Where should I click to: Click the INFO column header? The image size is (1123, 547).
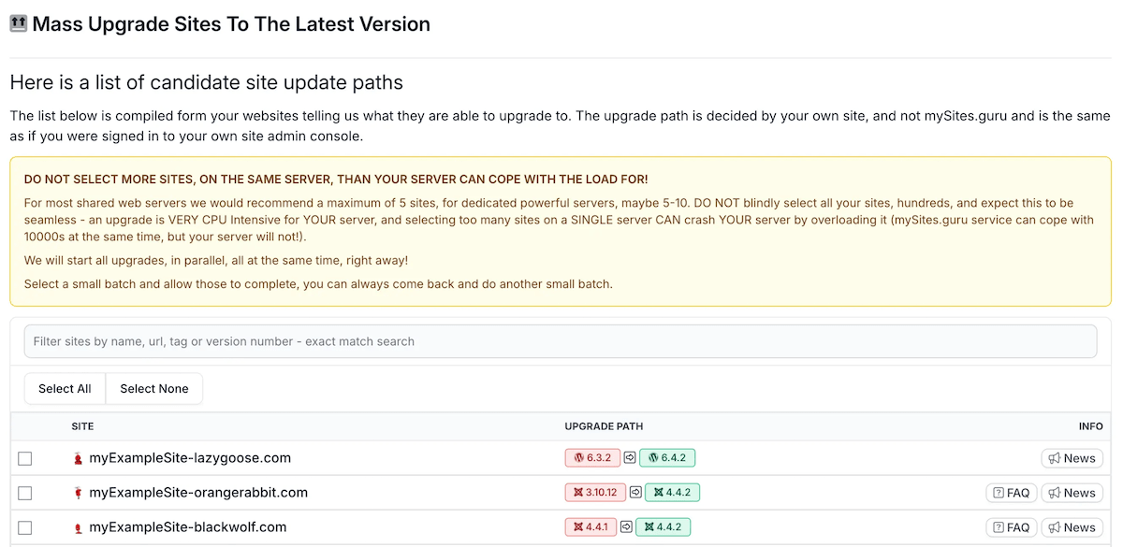1090,426
